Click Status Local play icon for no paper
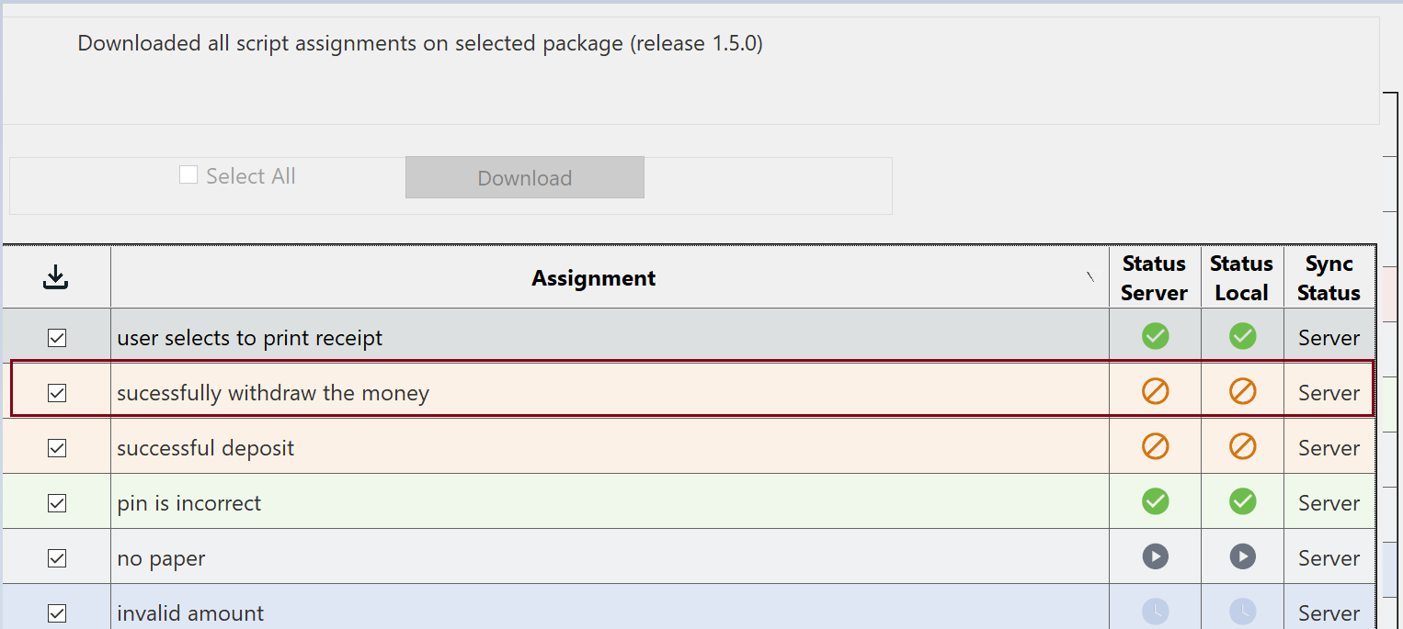This screenshot has height=629, width=1403. coord(1242,556)
